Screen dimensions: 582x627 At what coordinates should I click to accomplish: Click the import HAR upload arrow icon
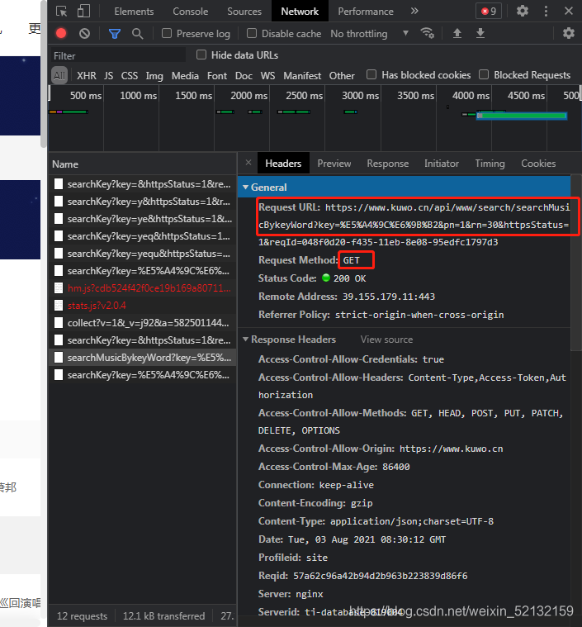pyautogui.click(x=457, y=33)
